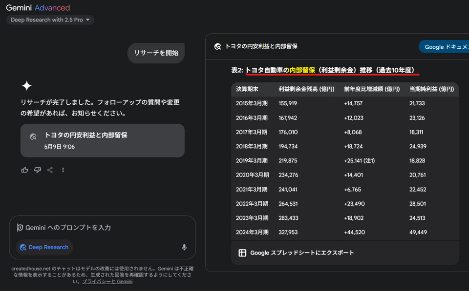Click the +14,401 change cell
The image size is (469, 291).
(x=353, y=175)
